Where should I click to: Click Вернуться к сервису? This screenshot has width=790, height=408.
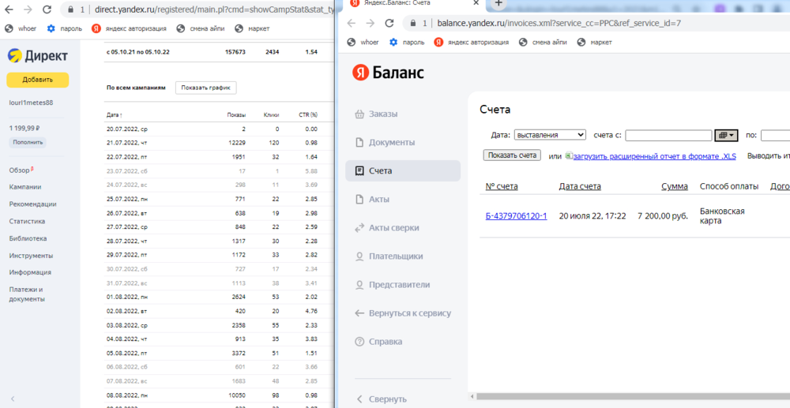(403, 313)
